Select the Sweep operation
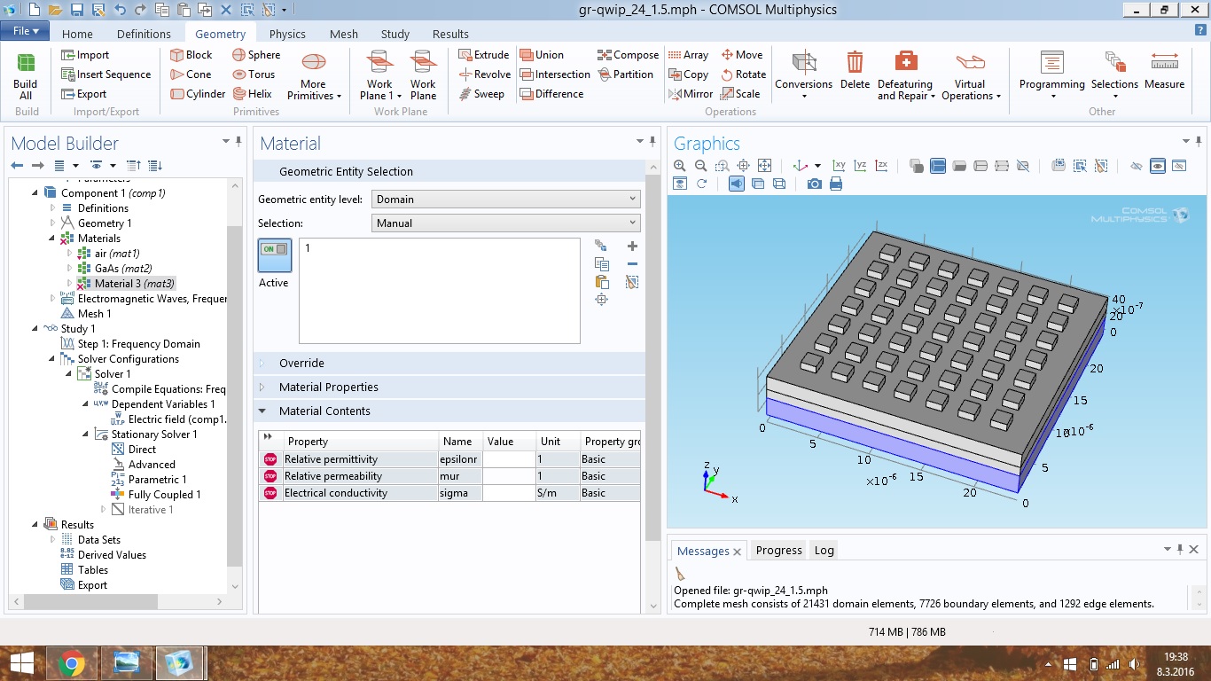Viewport: 1211px width, 681px height. pyautogui.click(x=480, y=94)
